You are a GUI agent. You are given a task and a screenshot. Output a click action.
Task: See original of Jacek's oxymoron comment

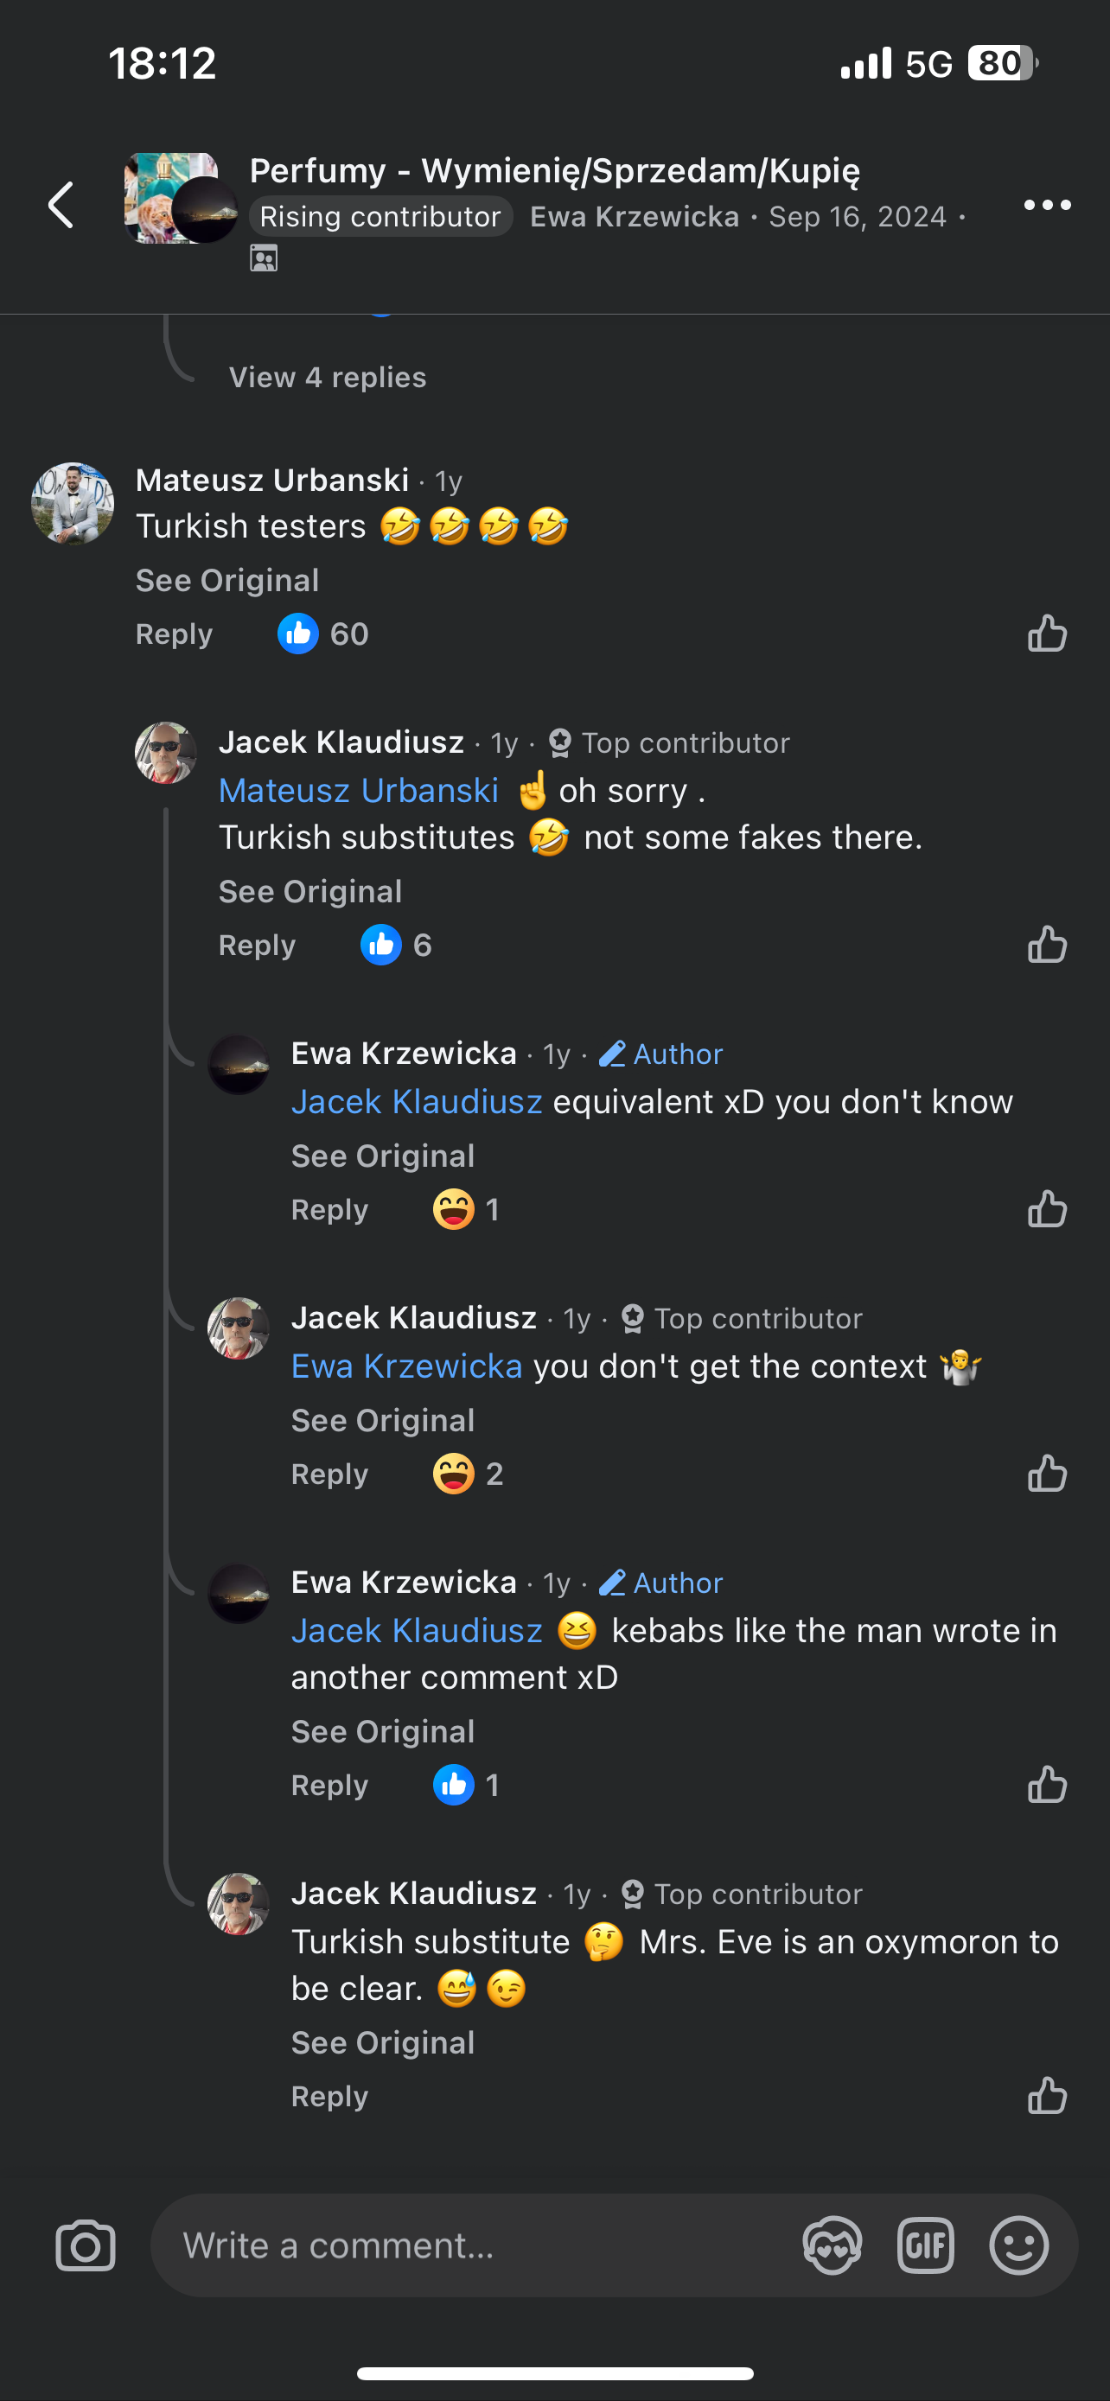[x=383, y=2042]
